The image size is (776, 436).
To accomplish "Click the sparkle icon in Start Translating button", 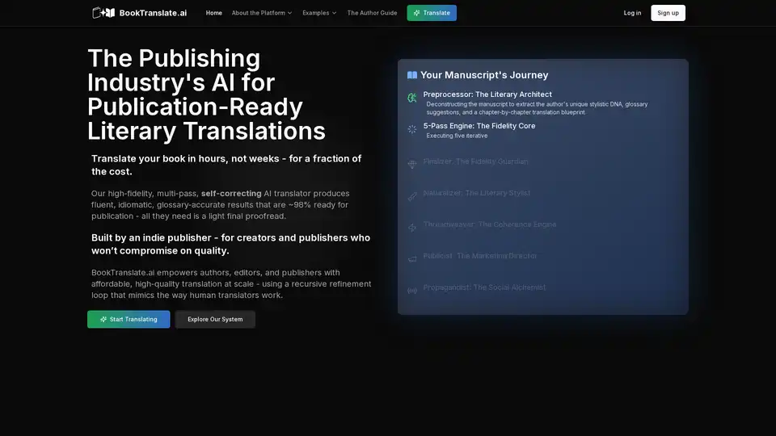I will coord(103,320).
